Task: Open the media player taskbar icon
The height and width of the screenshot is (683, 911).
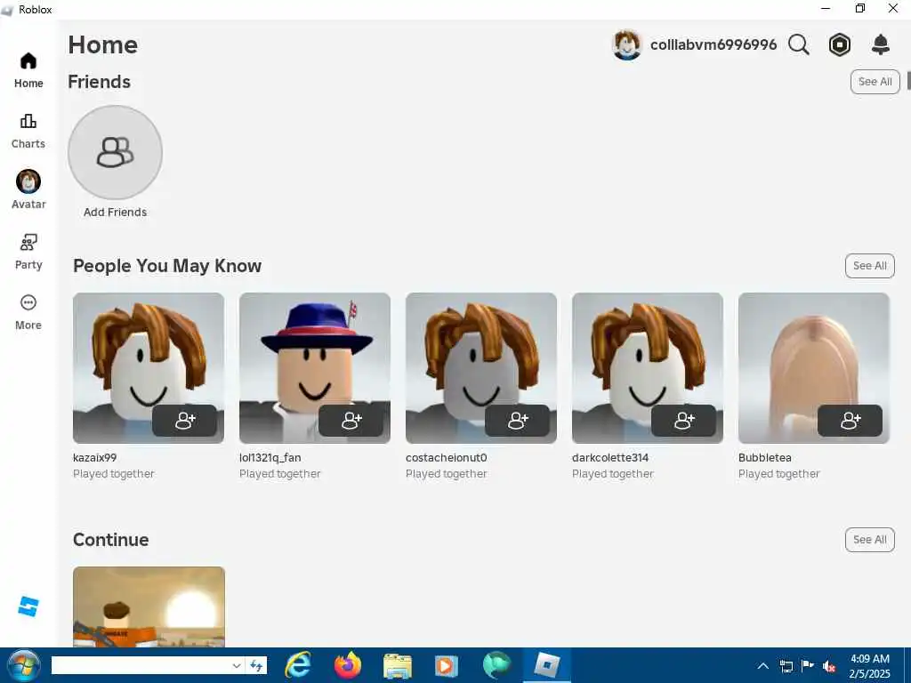Action: pyautogui.click(x=447, y=666)
